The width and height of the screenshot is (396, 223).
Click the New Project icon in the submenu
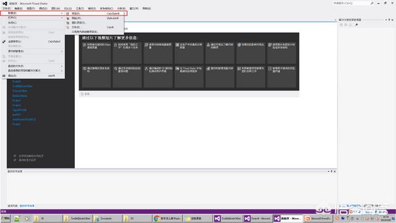[x=67, y=14]
